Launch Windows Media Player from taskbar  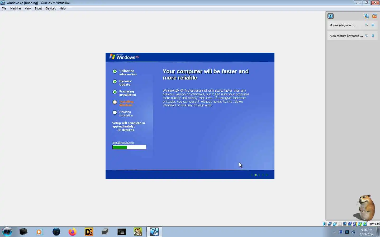pyautogui.click(x=39, y=232)
